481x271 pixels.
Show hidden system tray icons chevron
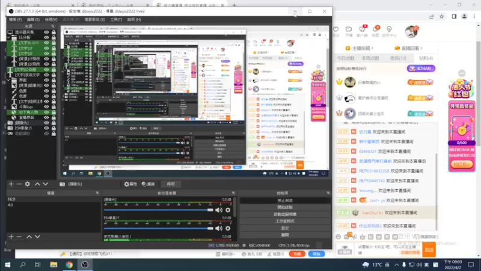397,264
